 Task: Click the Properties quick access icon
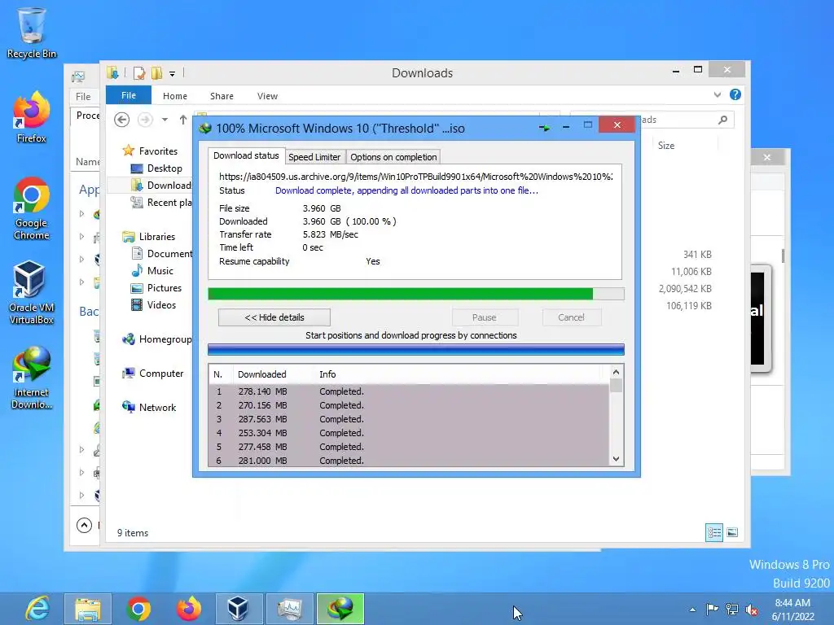139,72
